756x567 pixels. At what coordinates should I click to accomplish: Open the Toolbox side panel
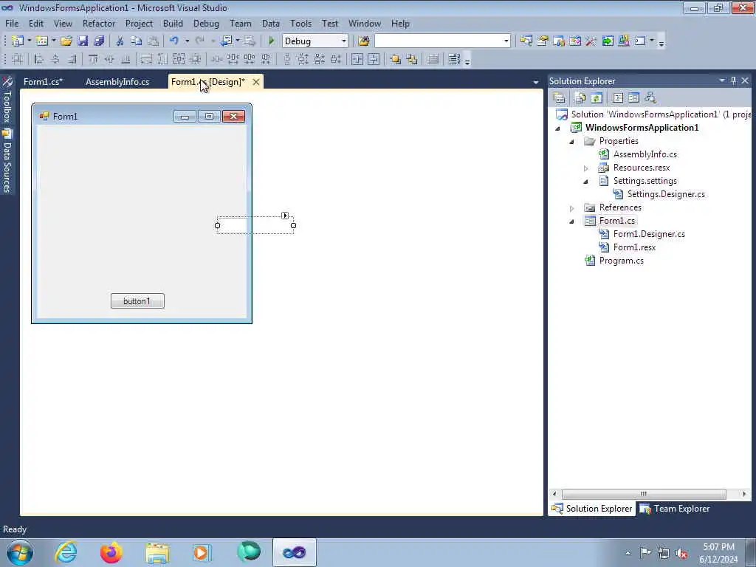[7, 100]
